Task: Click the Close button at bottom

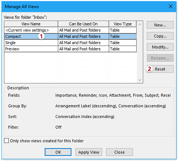Action: coord(119,152)
